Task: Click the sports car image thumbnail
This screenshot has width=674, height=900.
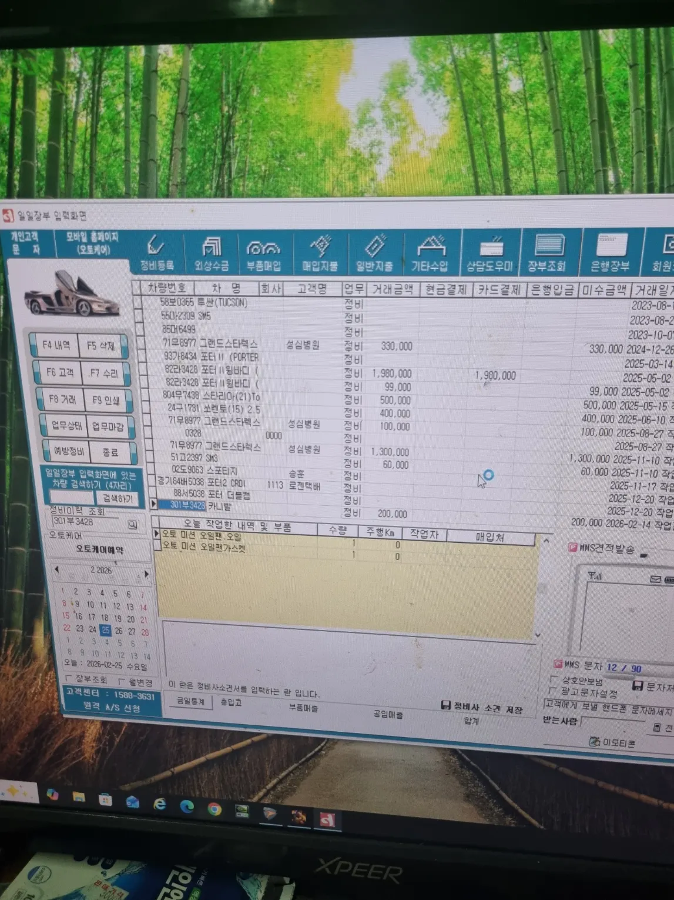Action: pos(72,295)
